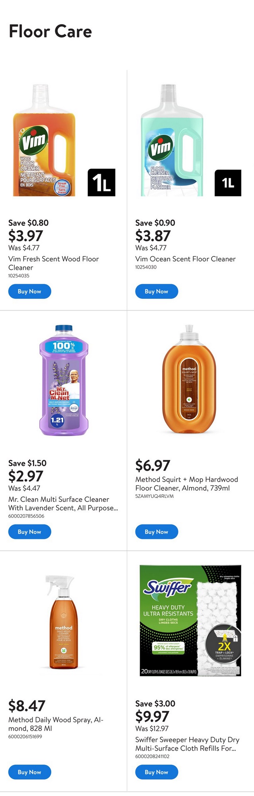Click the 1L badge beside Vim Wood Cleaner
This screenshot has height=796, width=254.
pos(101,182)
